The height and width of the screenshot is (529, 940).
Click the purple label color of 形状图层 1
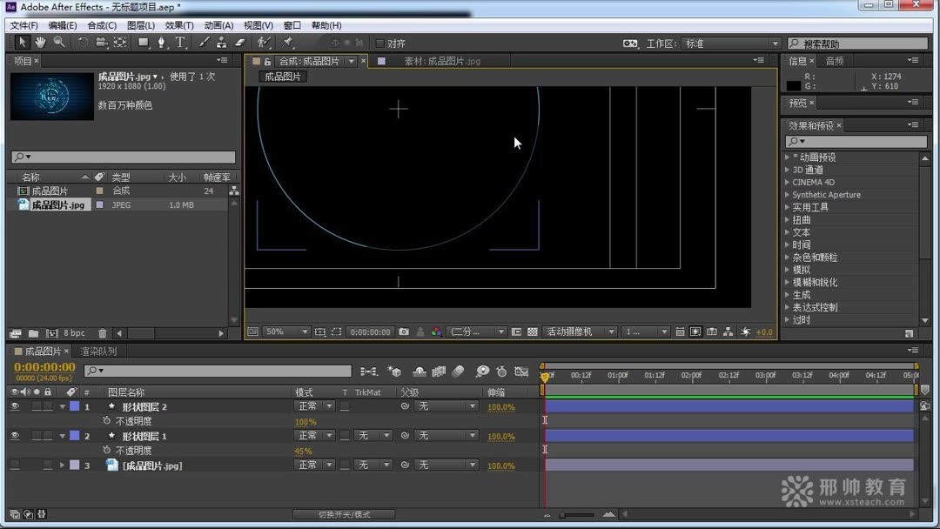(74, 436)
